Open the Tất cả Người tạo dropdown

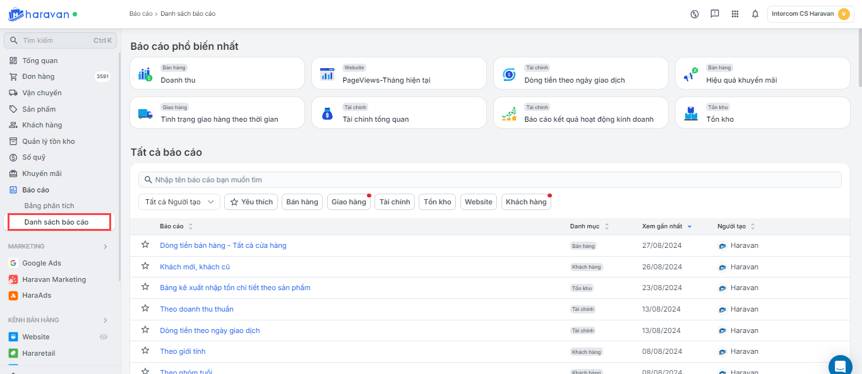(179, 202)
